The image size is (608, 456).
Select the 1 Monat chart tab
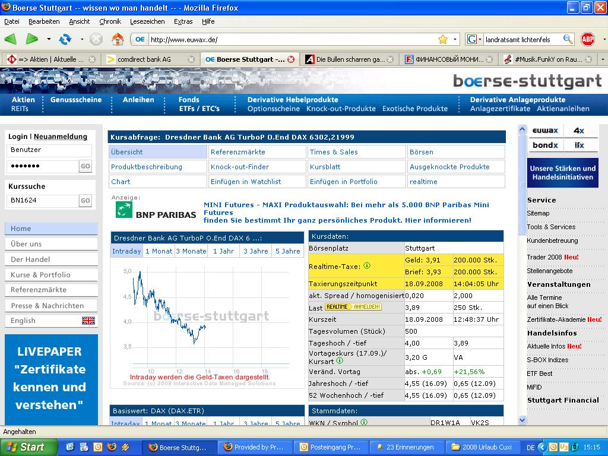click(159, 251)
